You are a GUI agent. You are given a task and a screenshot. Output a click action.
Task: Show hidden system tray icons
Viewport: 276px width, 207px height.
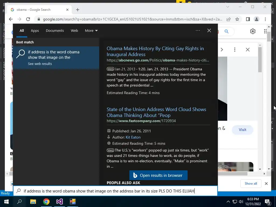(228, 202)
